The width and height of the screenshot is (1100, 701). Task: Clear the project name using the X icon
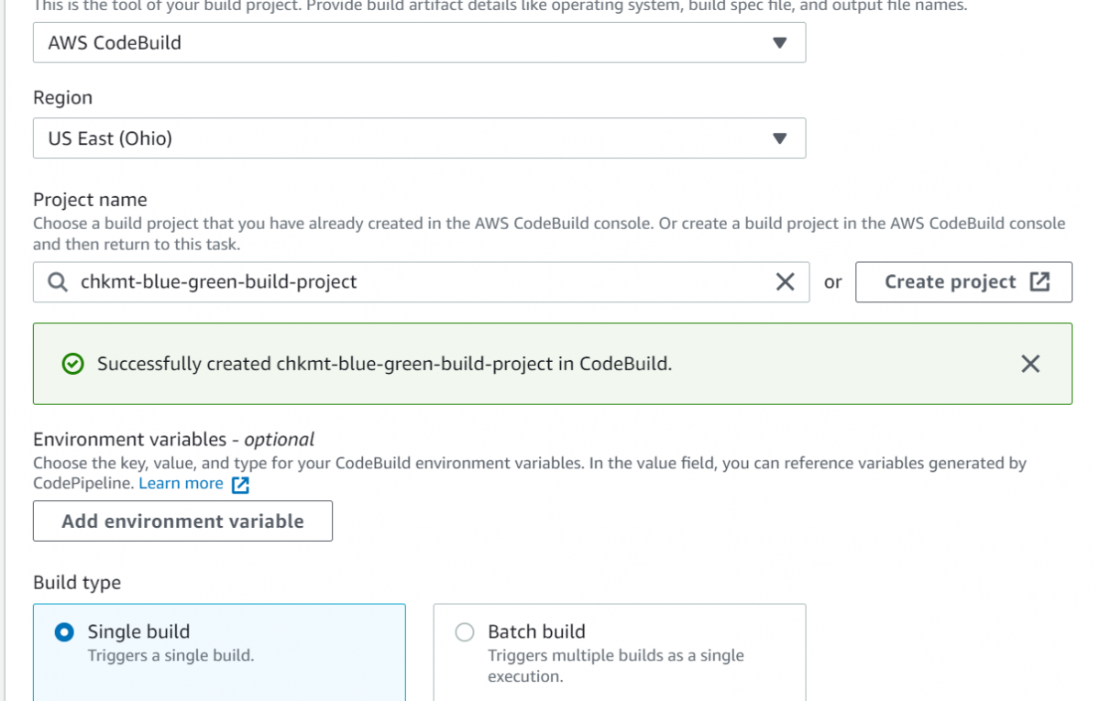click(x=786, y=281)
